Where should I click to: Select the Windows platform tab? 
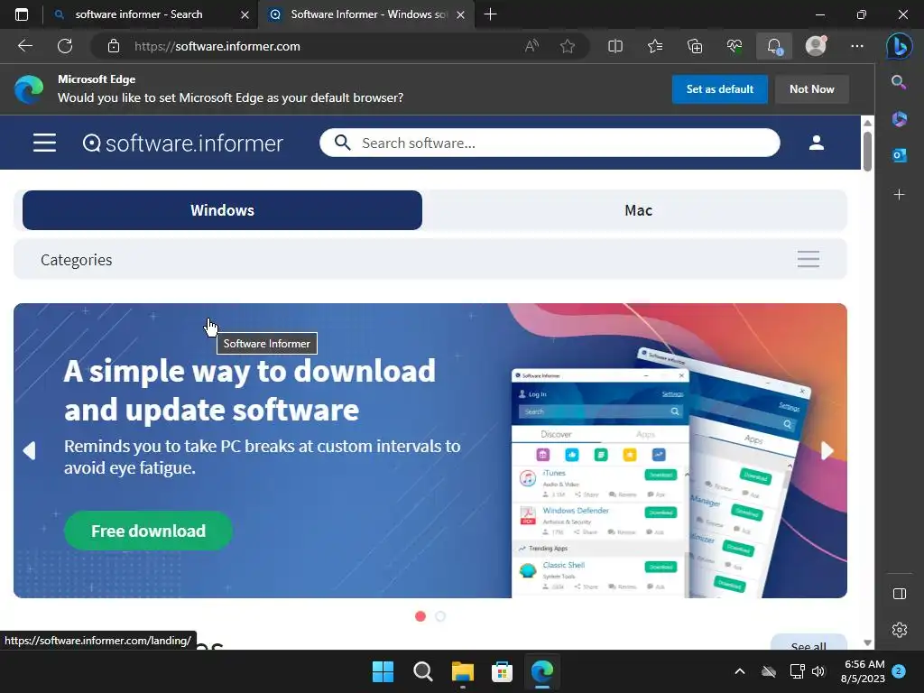click(222, 210)
